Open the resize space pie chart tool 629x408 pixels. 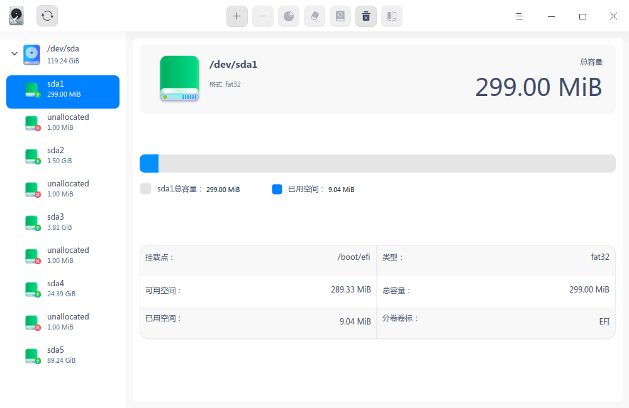coord(289,16)
